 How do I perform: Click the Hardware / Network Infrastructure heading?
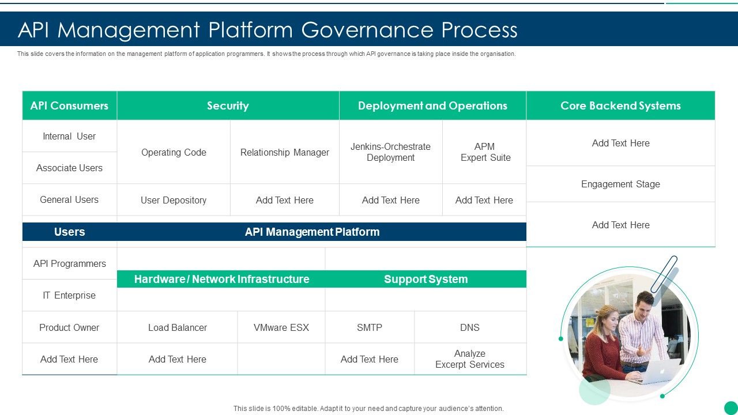point(221,279)
